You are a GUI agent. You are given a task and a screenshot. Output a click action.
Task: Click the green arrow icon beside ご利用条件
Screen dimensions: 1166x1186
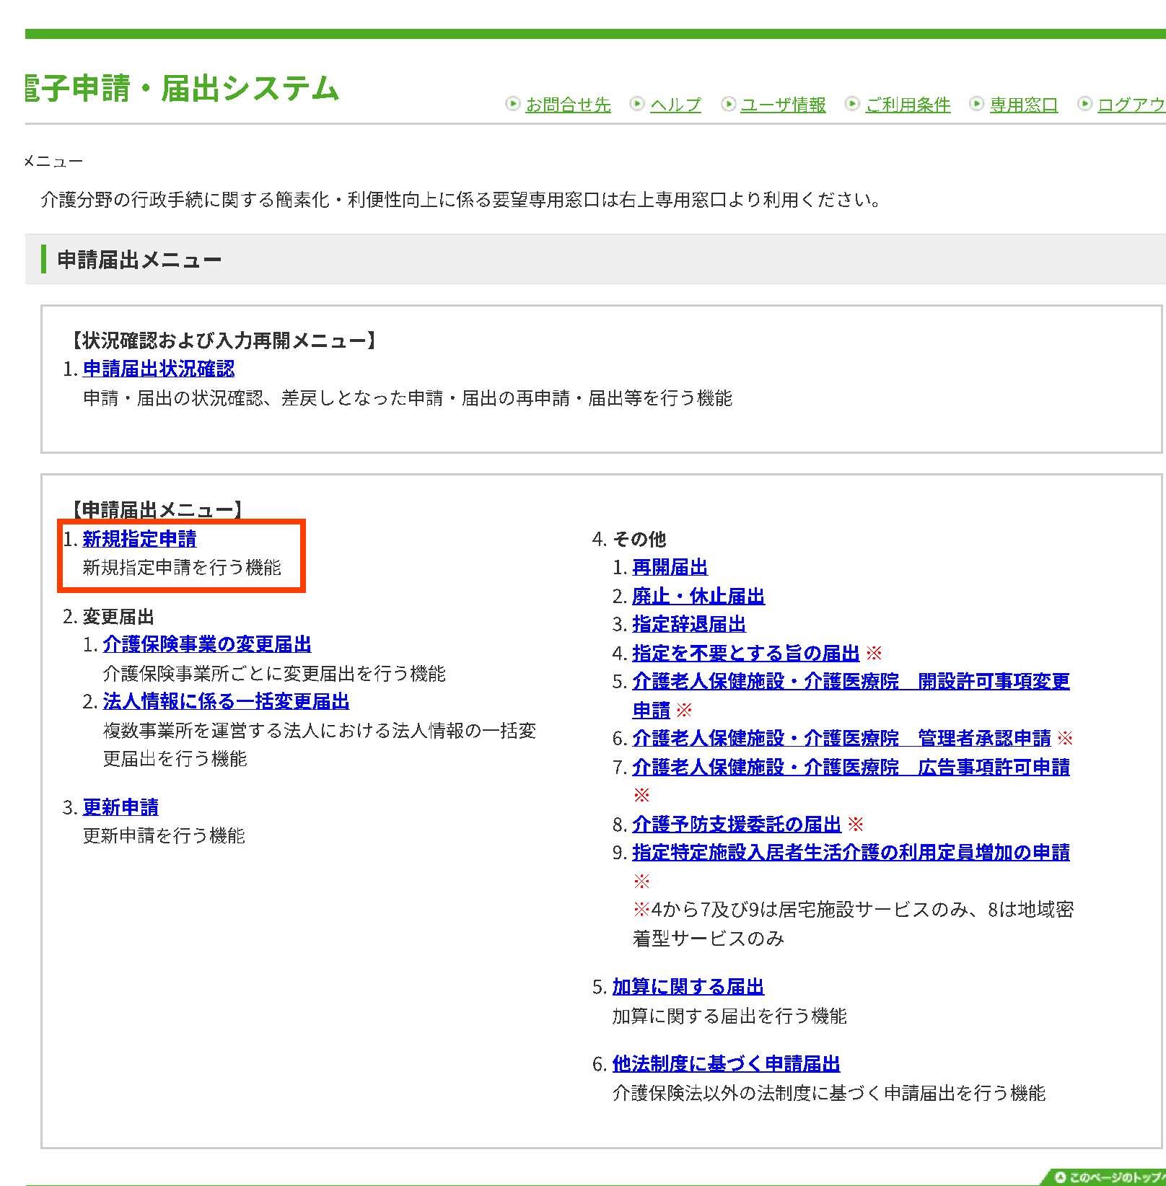point(852,104)
